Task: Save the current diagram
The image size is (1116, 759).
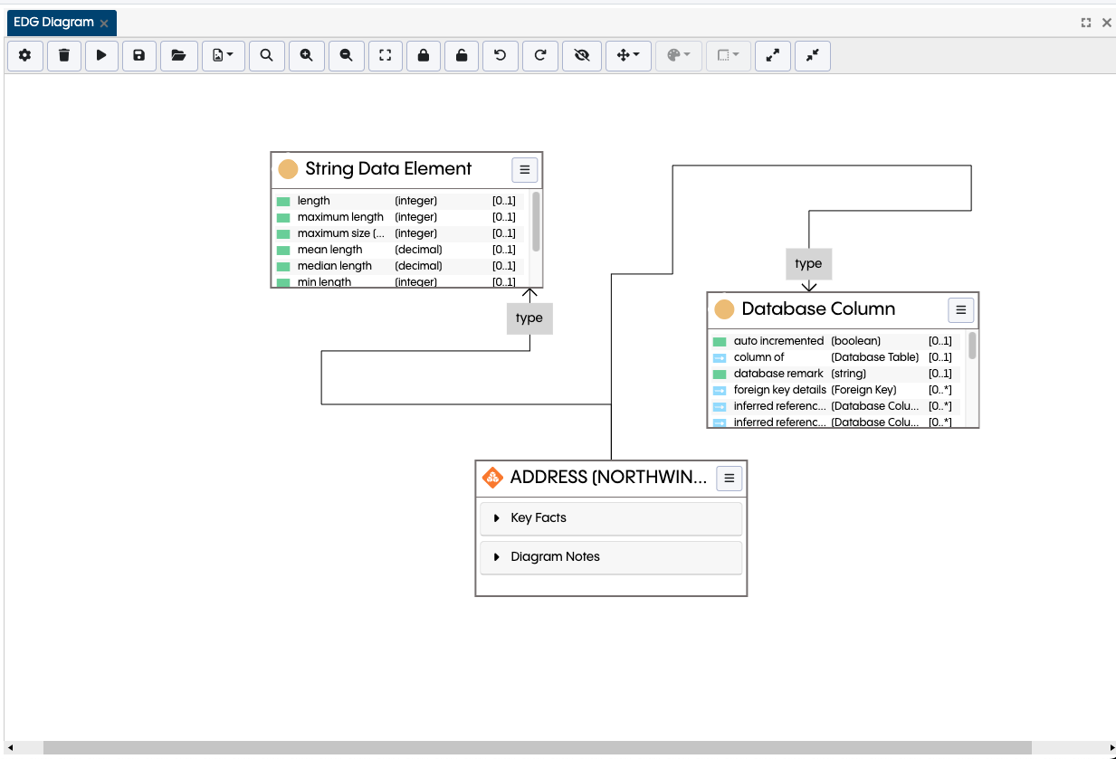Action: click(138, 55)
